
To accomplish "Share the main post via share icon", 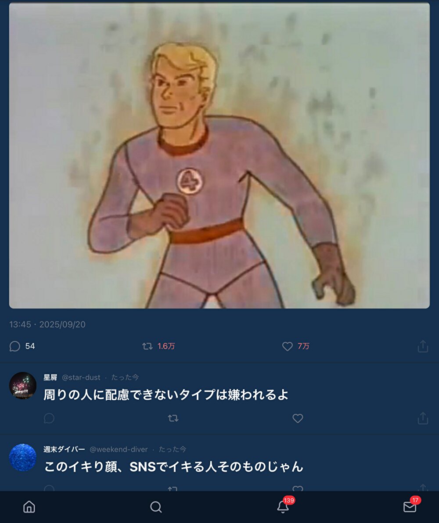I will (x=423, y=346).
